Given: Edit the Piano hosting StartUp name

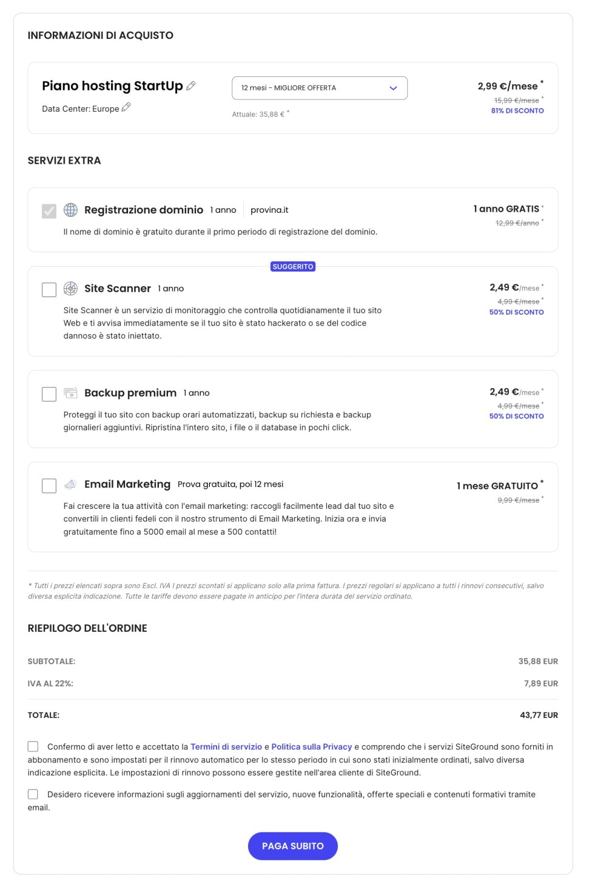Looking at the screenshot, I should [192, 86].
